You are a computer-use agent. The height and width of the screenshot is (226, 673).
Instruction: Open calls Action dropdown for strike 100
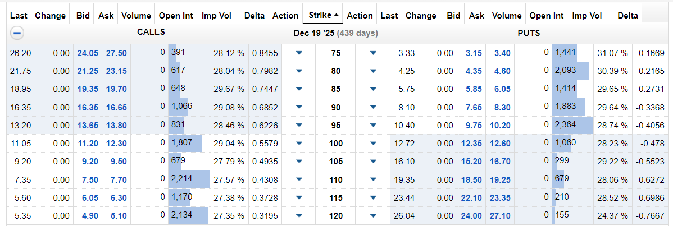point(299,143)
